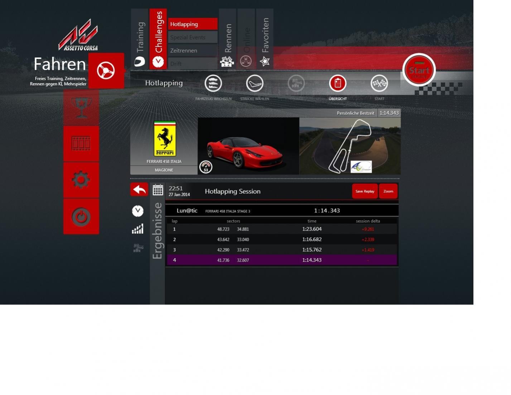The image size is (511, 395).
Task: Click the Ferrari brand logo
Action: pyautogui.click(x=165, y=139)
